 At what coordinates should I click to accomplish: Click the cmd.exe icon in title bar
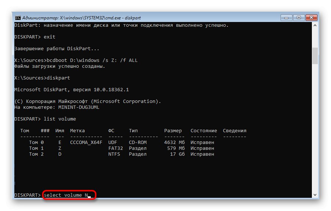[18, 18]
